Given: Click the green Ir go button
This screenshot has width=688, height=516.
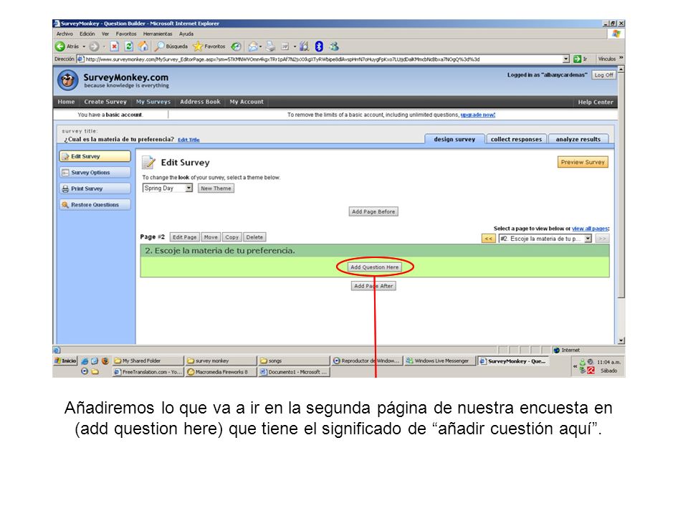Looking at the screenshot, I should coord(580,59).
